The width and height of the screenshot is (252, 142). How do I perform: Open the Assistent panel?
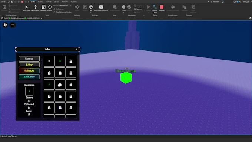[x=215, y=1]
